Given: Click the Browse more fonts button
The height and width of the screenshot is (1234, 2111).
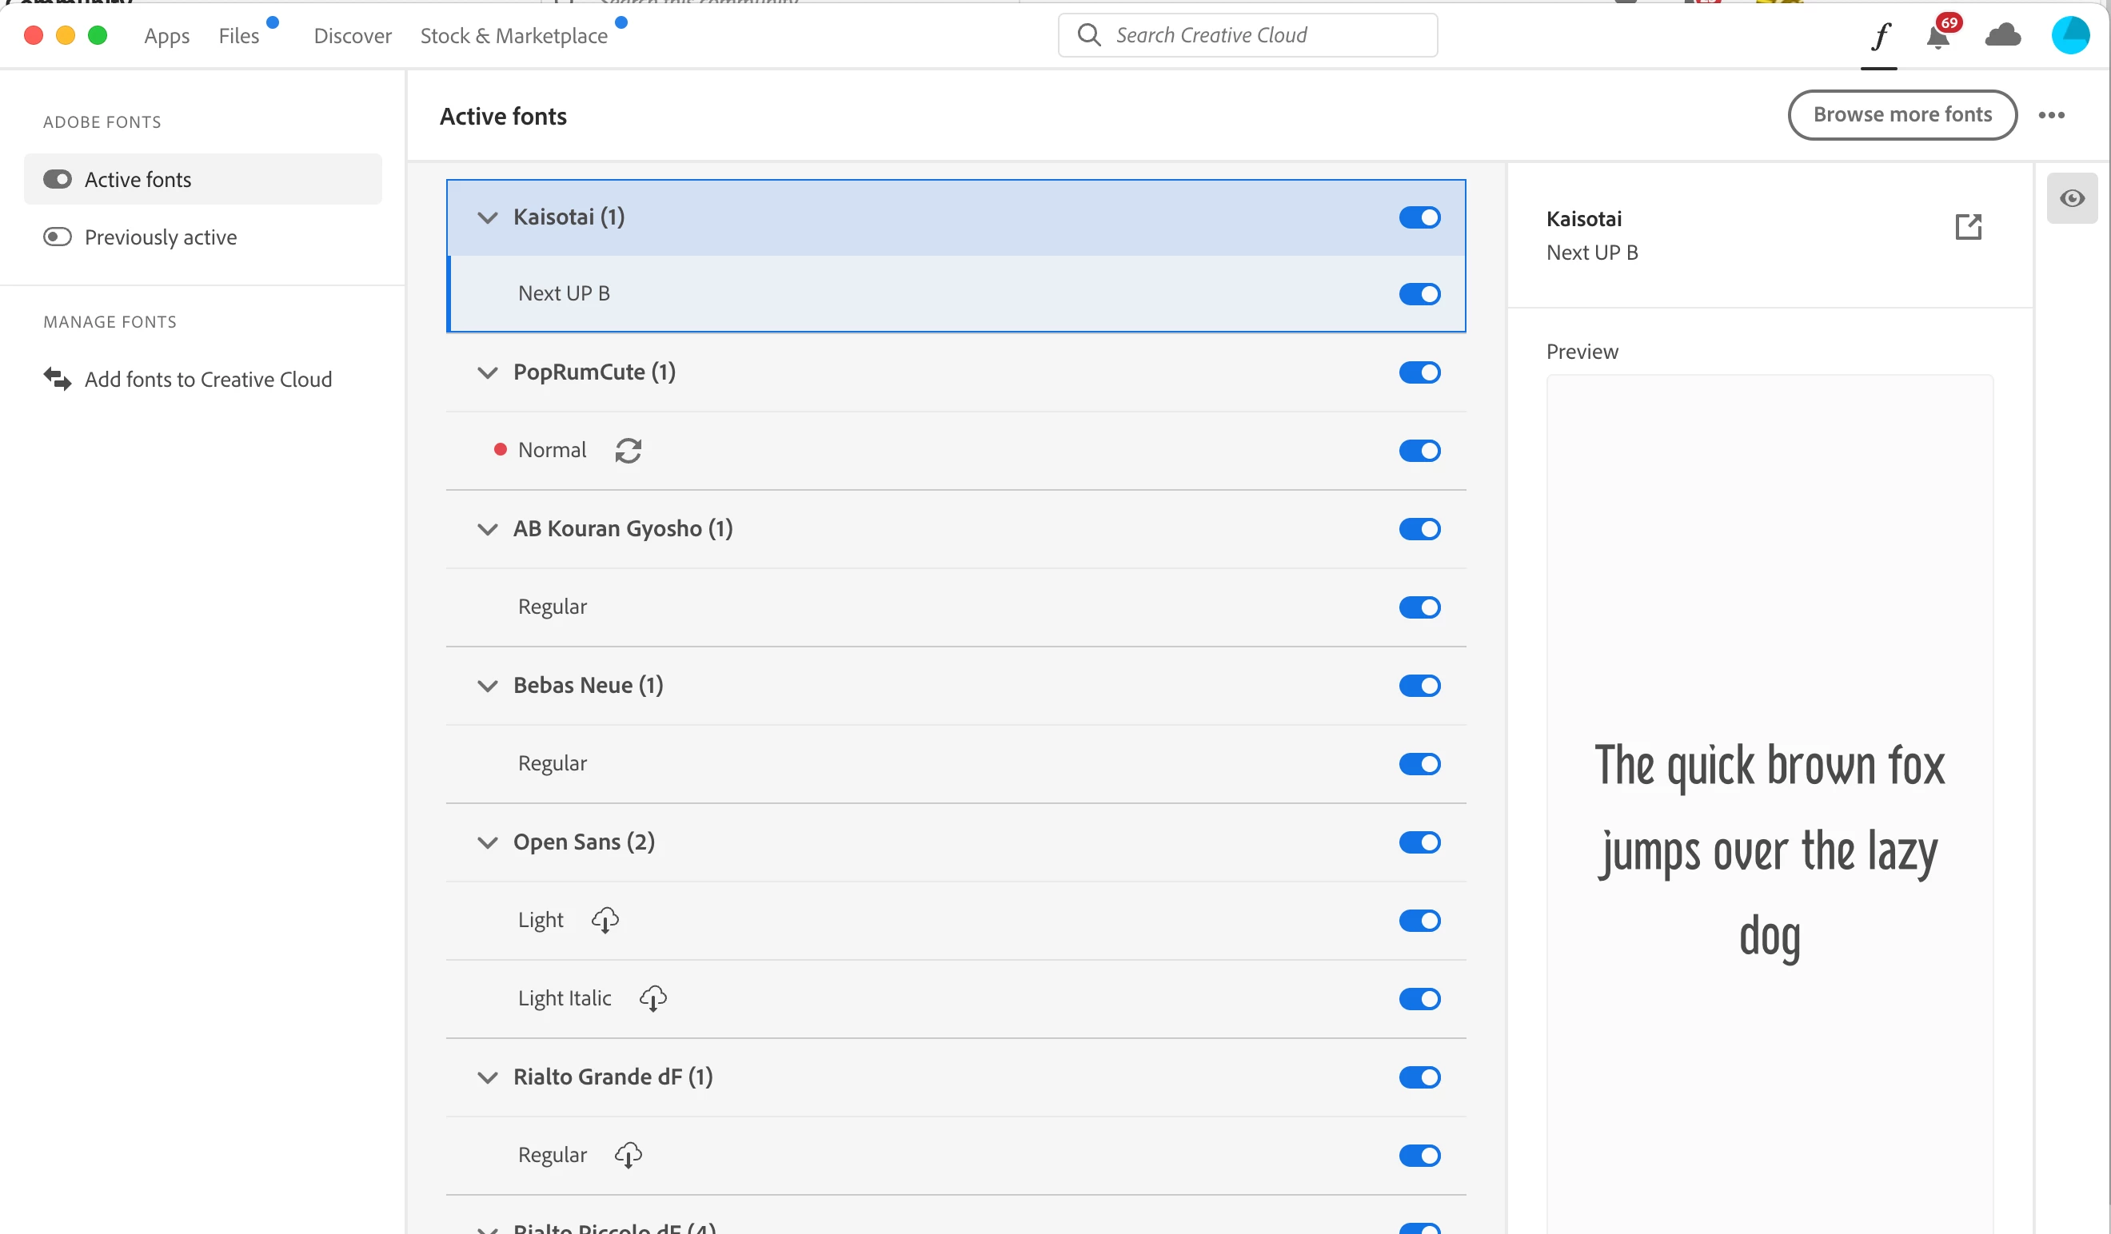Looking at the screenshot, I should click(1901, 115).
